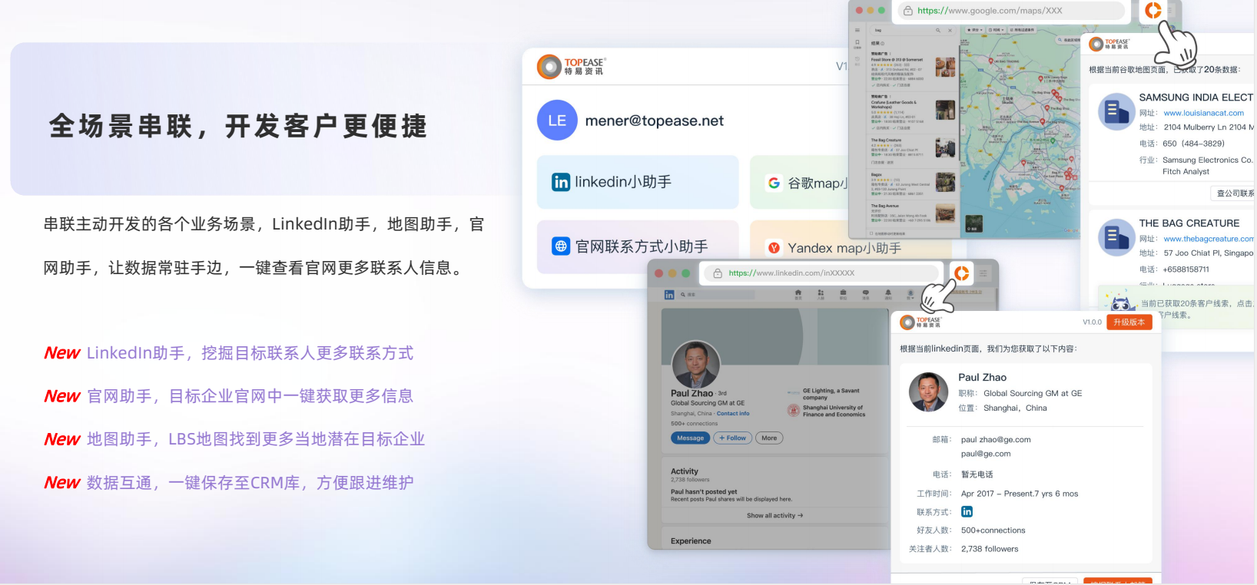Image resolution: width=1257 pixels, height=585 pixels.
Task: Open the Contact info link on LinkedIn profile
Action: (x=733, y=413)
